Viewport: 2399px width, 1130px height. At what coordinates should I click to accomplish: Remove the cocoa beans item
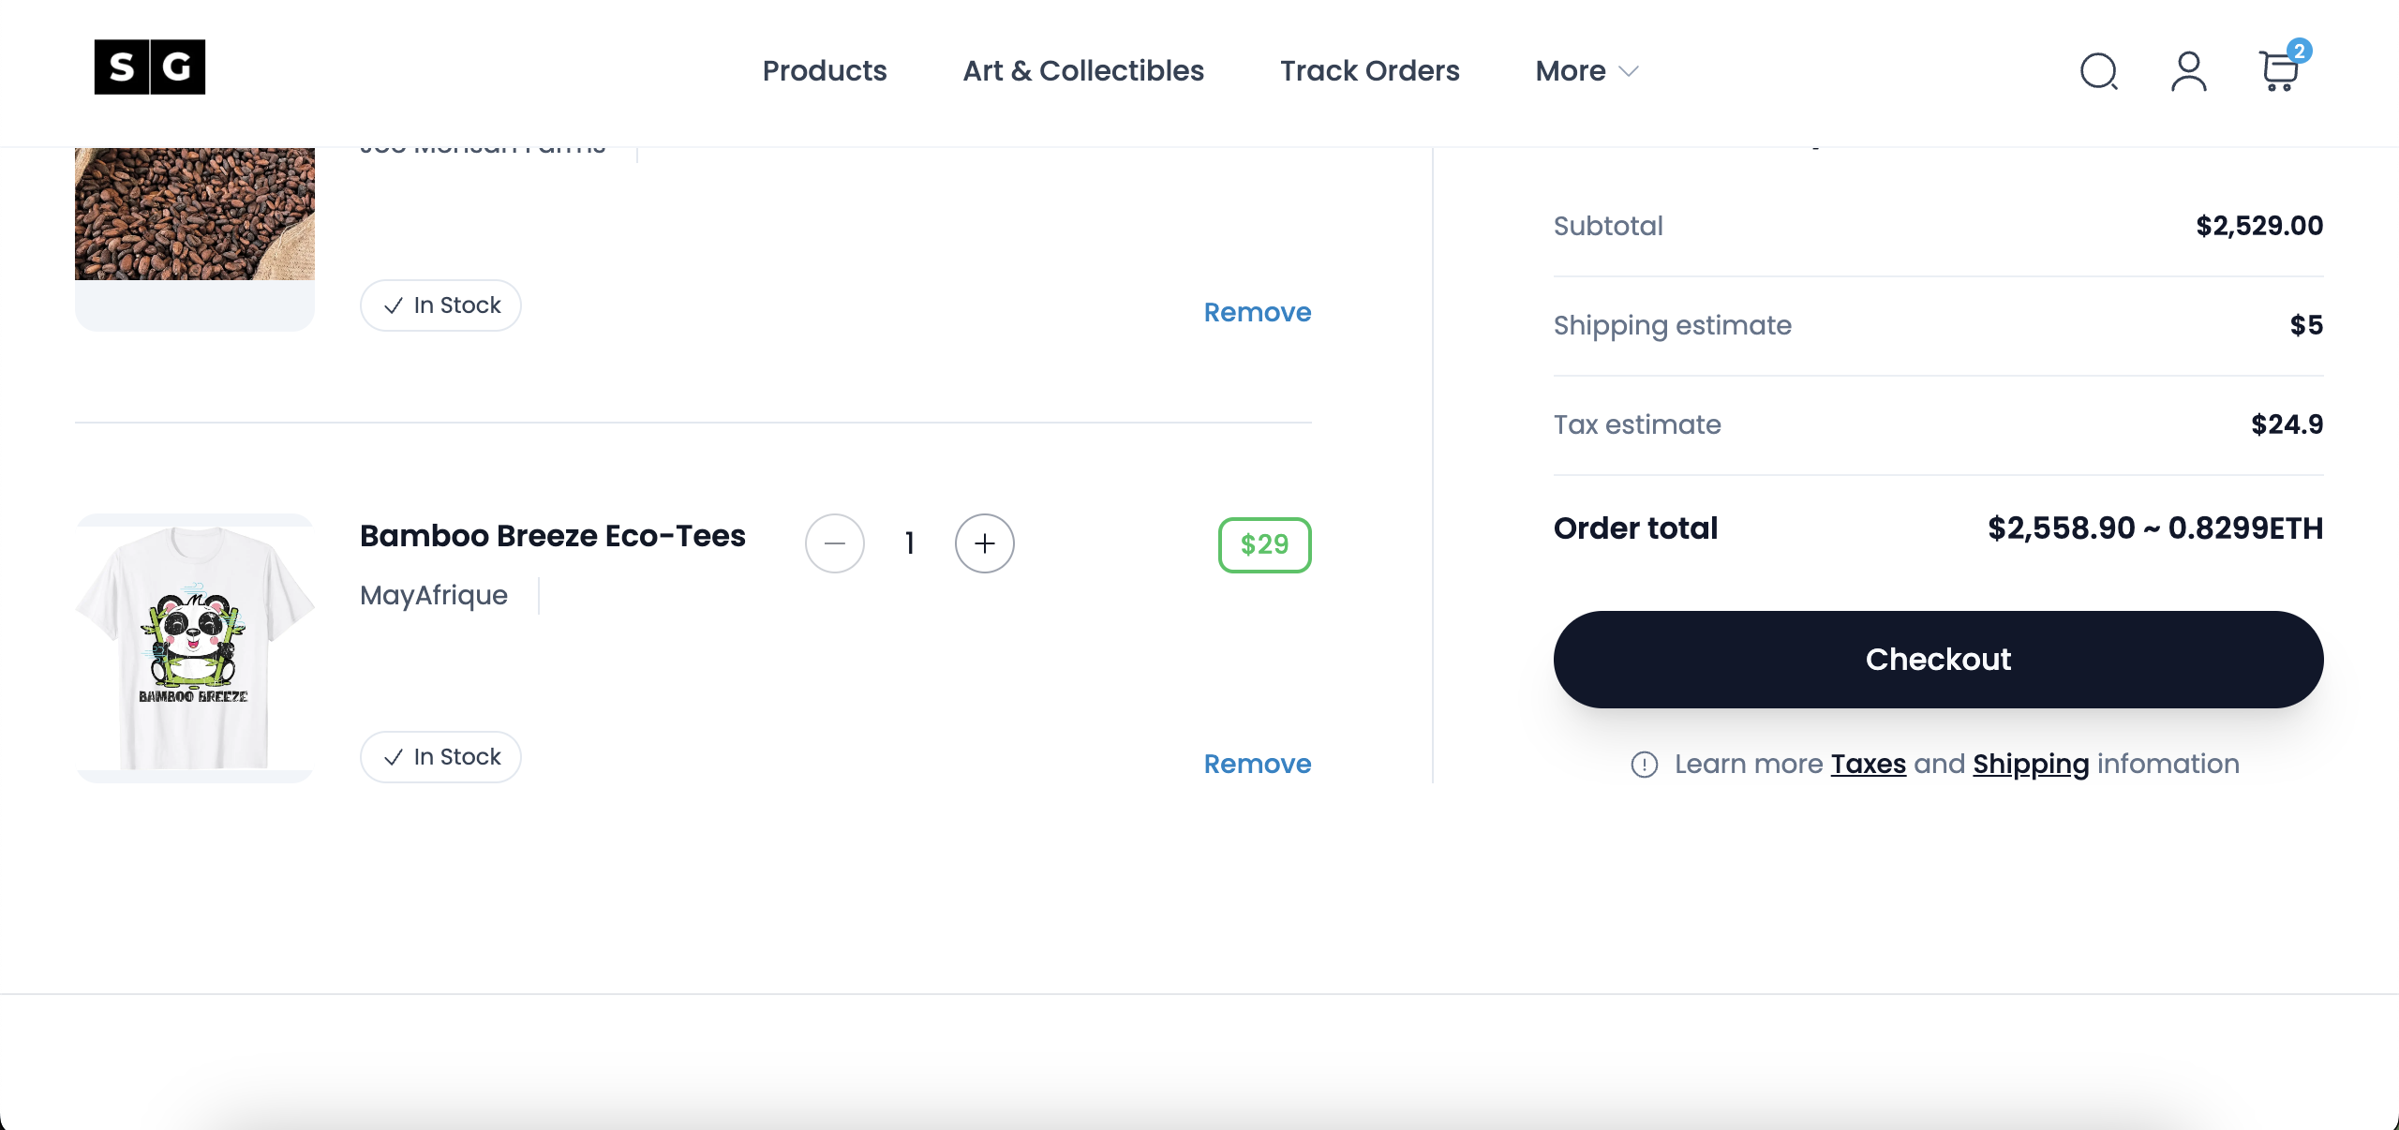pyautogui.click(x=1257, y=313)
